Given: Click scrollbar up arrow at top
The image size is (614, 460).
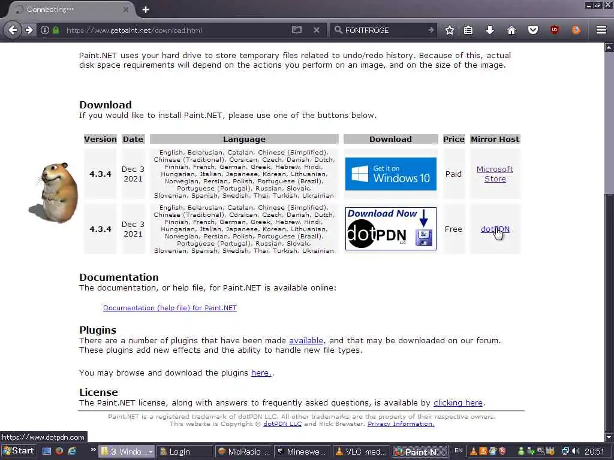Looking at the screenshot, I should point(609,48).
